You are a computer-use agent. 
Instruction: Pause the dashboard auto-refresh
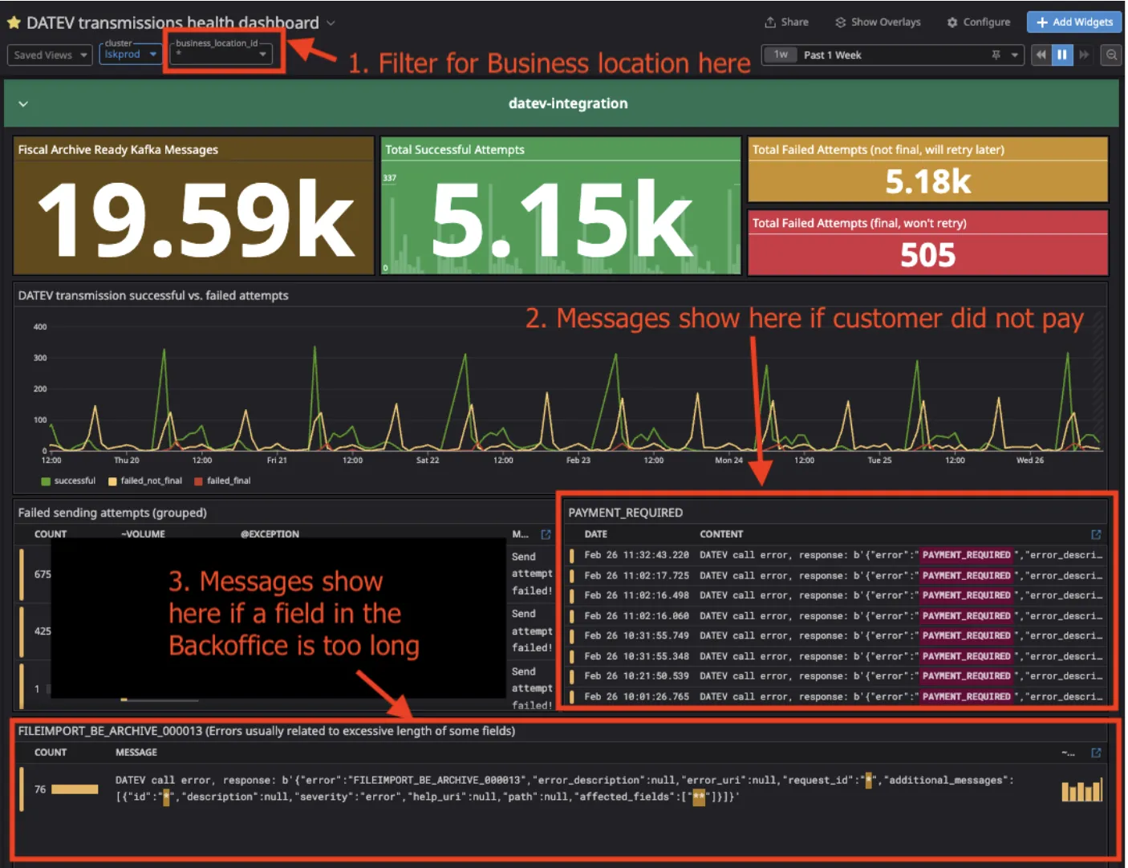pos(1061,55)
